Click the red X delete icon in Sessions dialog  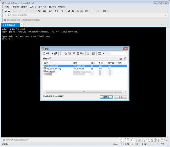pyautogui.click(x=74, y=53)
